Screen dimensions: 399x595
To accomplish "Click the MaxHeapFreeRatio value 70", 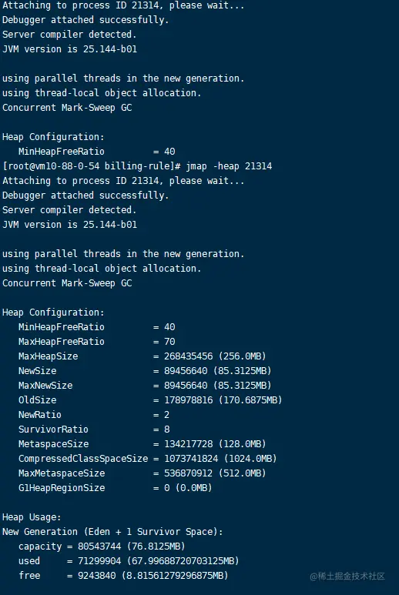I will tap(169, 342).
